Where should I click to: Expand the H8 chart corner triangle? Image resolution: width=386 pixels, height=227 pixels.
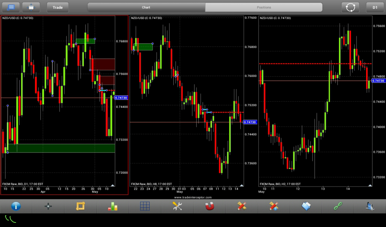pyautogui.click(x=241, y=185)
